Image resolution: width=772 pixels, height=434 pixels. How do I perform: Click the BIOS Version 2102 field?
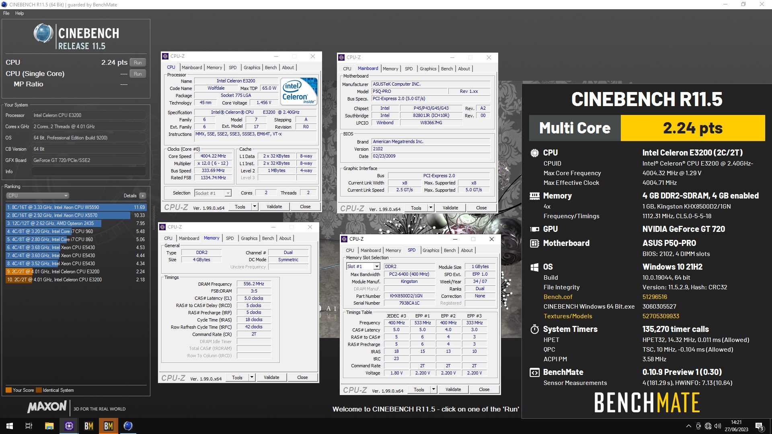tap(431, 149)
